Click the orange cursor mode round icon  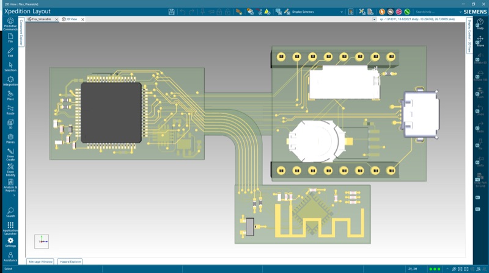pyautogui.click(x=381, y=12)
